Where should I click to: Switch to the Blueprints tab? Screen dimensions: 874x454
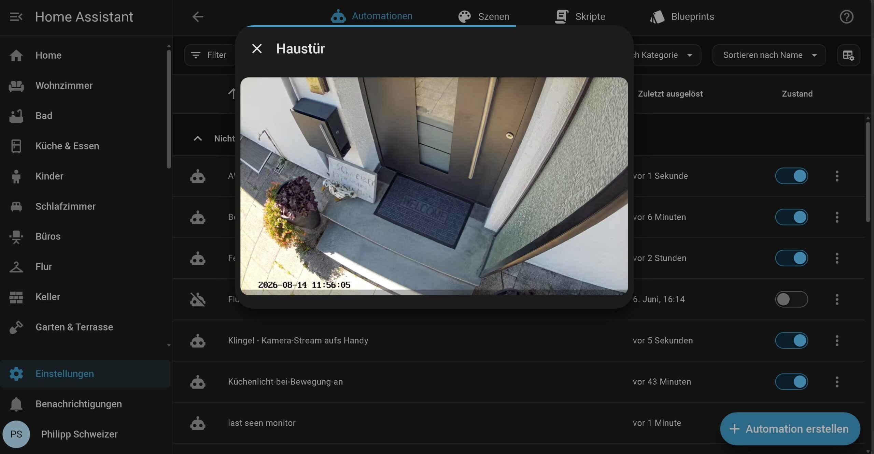(682, 16)
